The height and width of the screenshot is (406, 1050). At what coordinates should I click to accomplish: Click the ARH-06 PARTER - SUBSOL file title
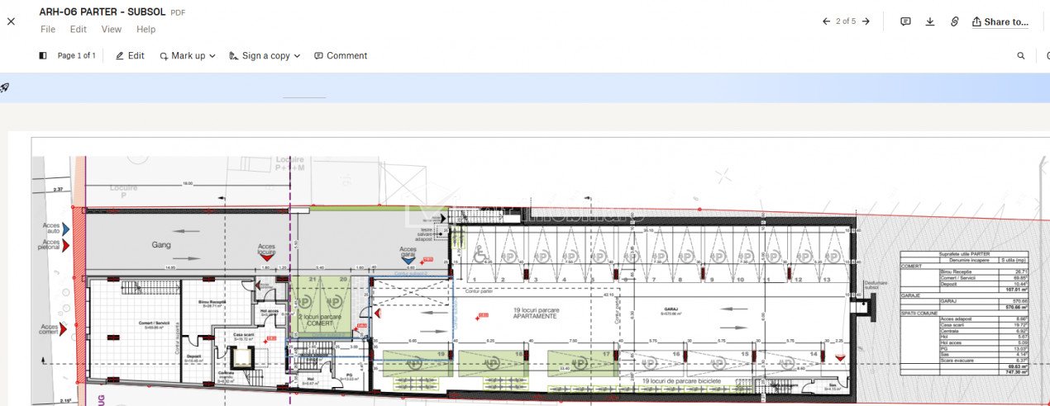click(x=102, y=12)
